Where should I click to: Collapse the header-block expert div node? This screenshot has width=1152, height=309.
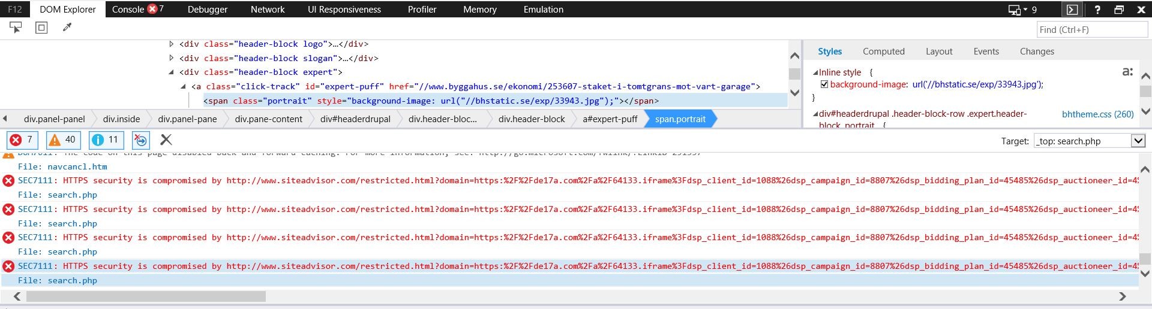[x=172, y=72]
